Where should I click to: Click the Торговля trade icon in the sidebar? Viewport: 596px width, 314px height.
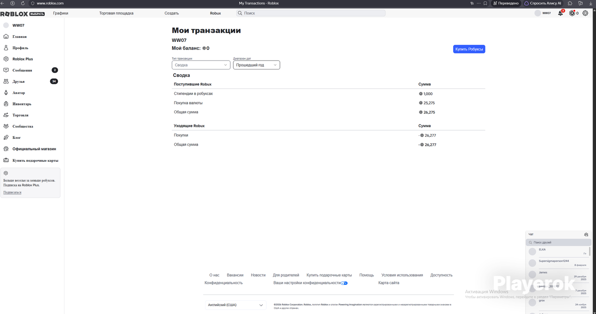tap(6, 115)
